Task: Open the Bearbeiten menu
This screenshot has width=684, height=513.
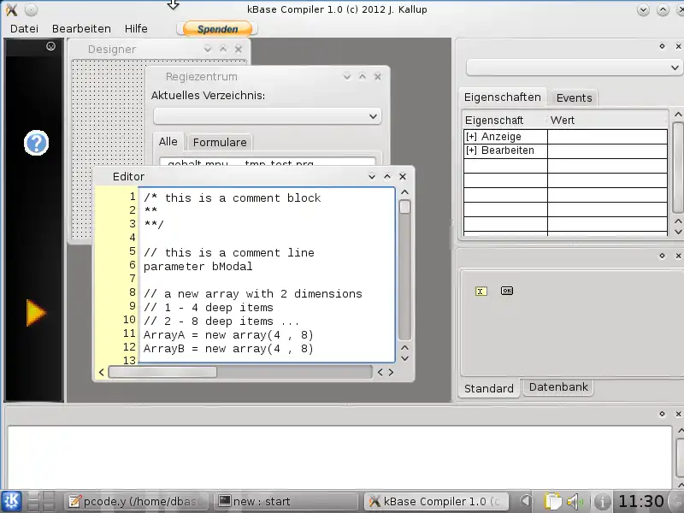Action: (x=81, y=29)
